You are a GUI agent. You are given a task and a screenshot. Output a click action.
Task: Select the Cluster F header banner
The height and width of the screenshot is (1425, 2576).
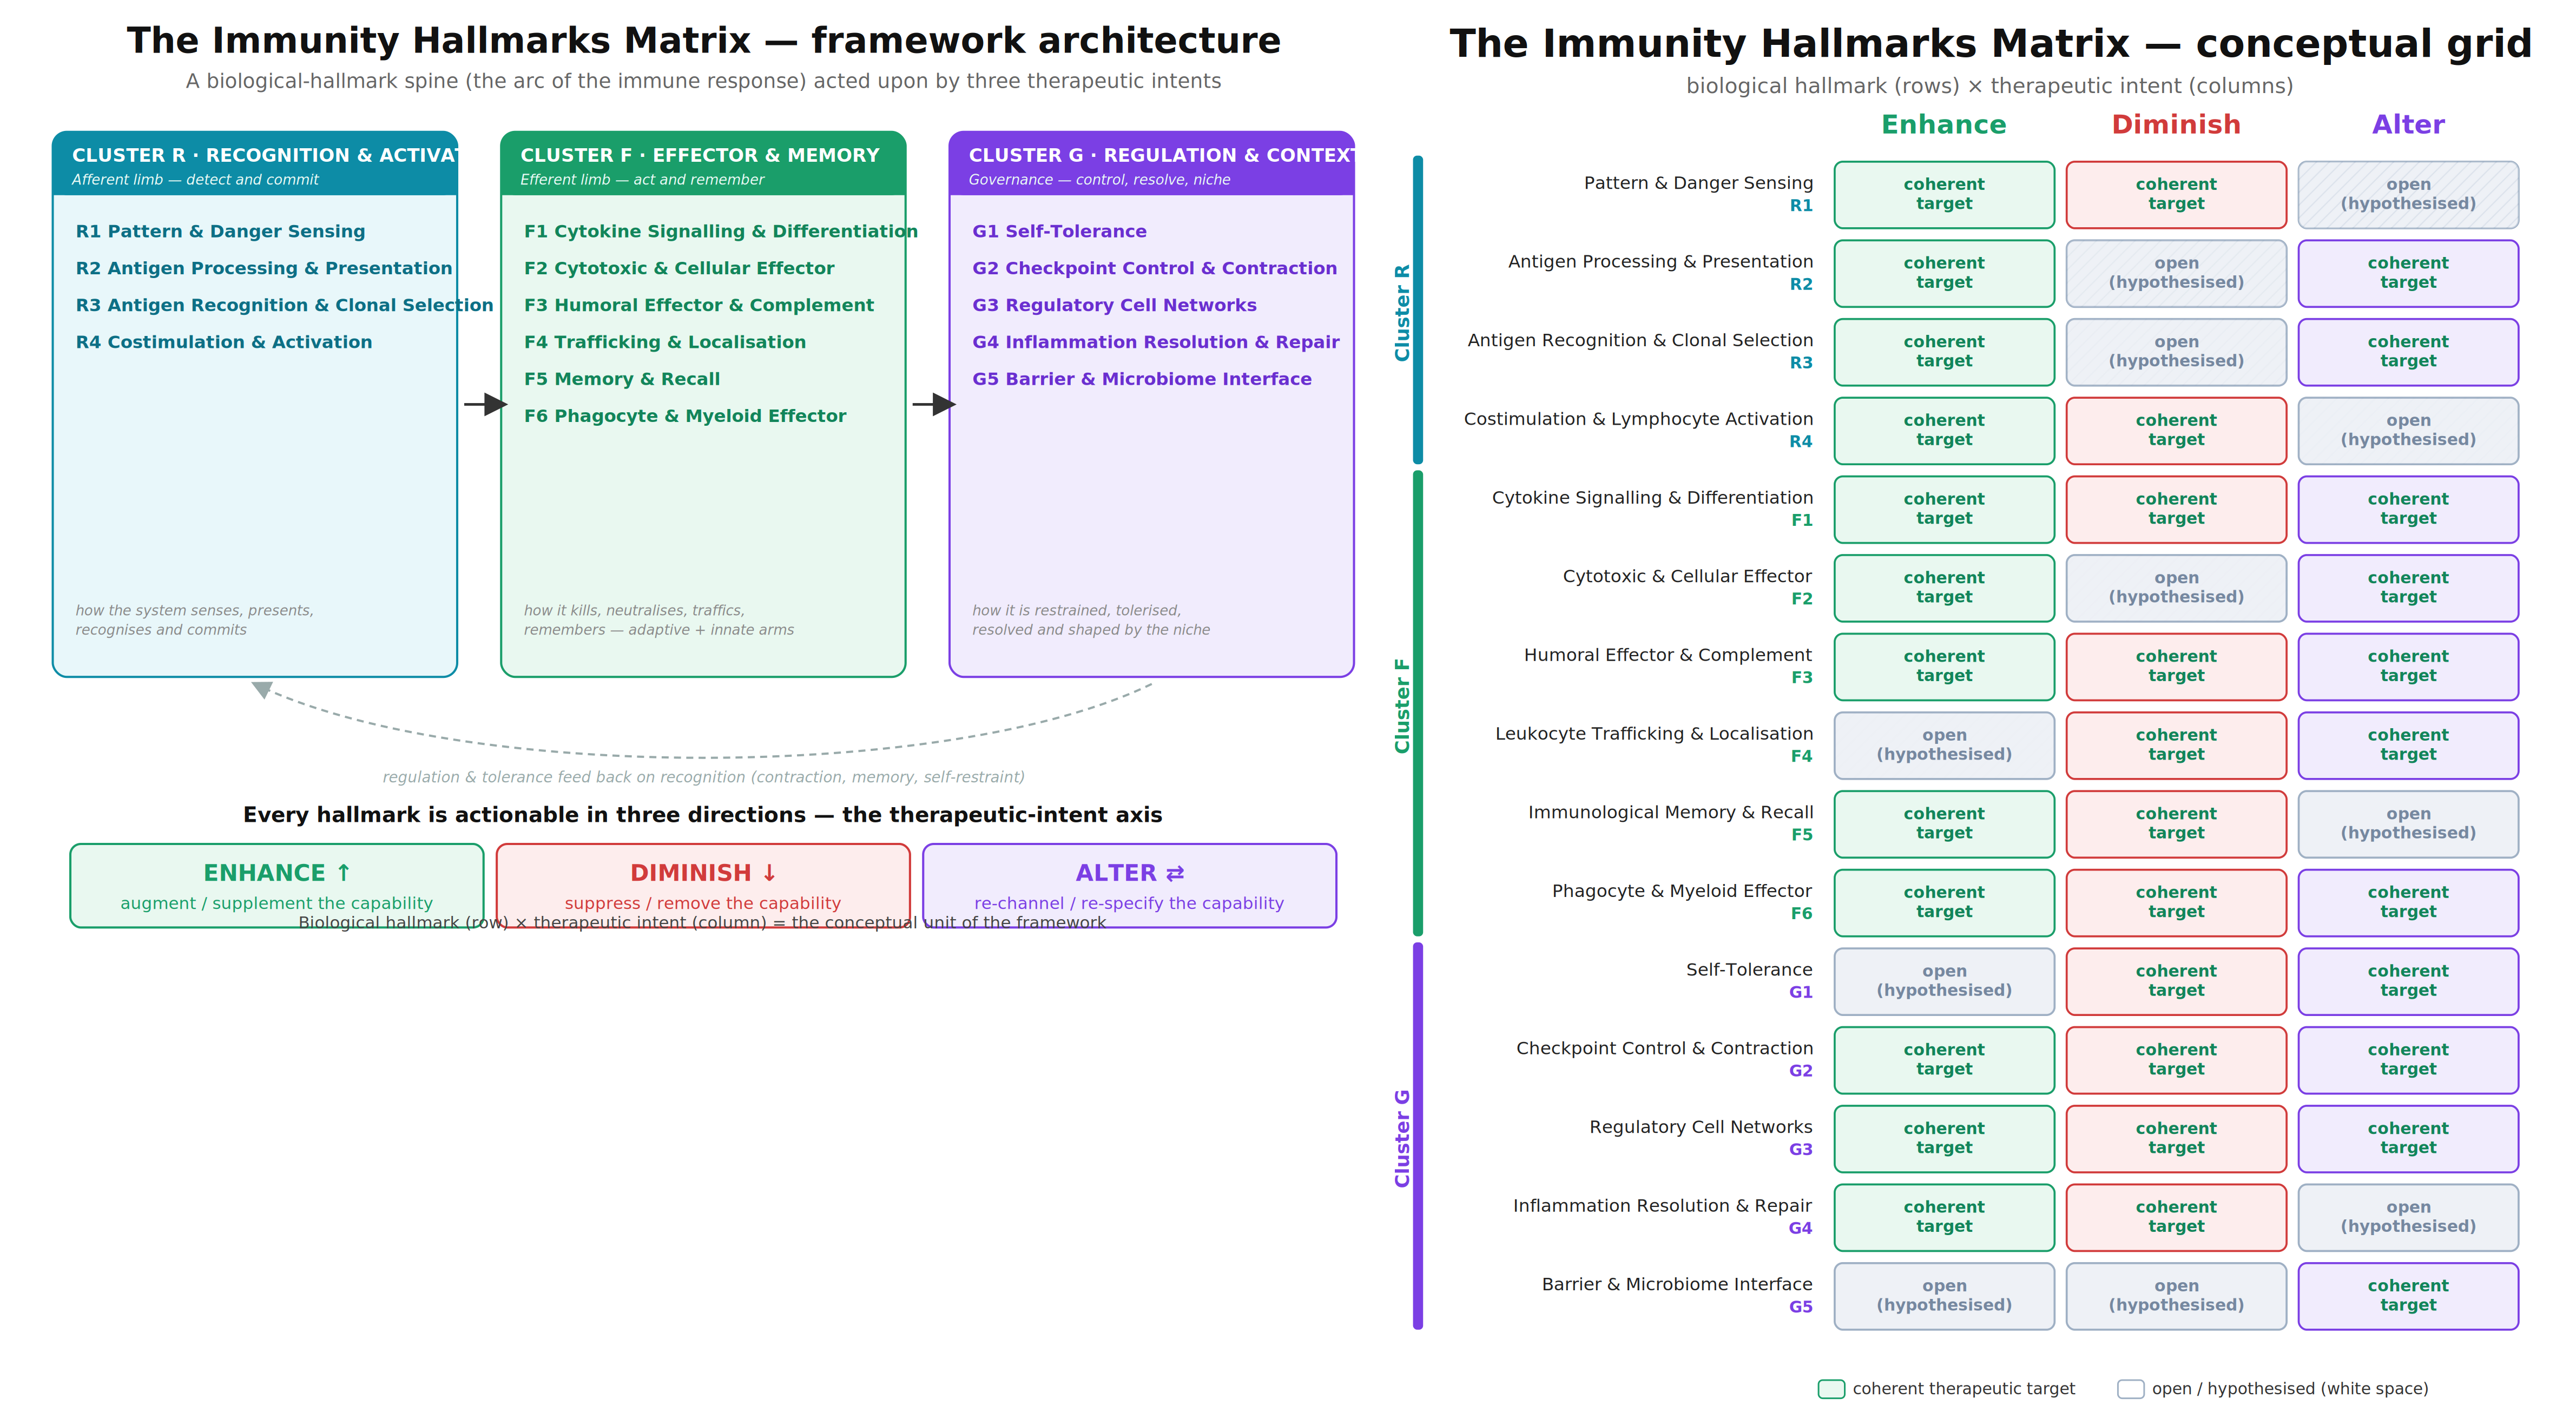point(703,164)
